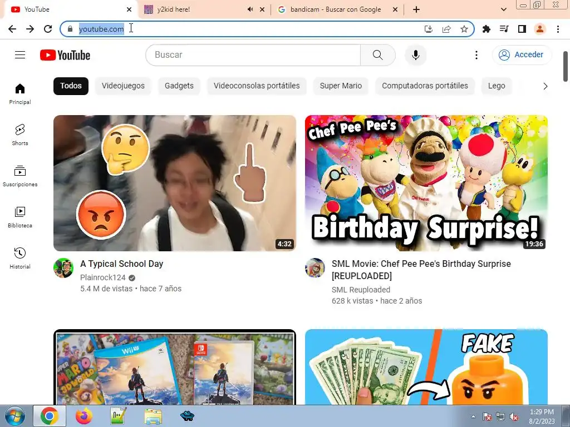This screenshot has width=570, height=427.
Task: Go forward with the browser arrow
Action: [30, 29]
